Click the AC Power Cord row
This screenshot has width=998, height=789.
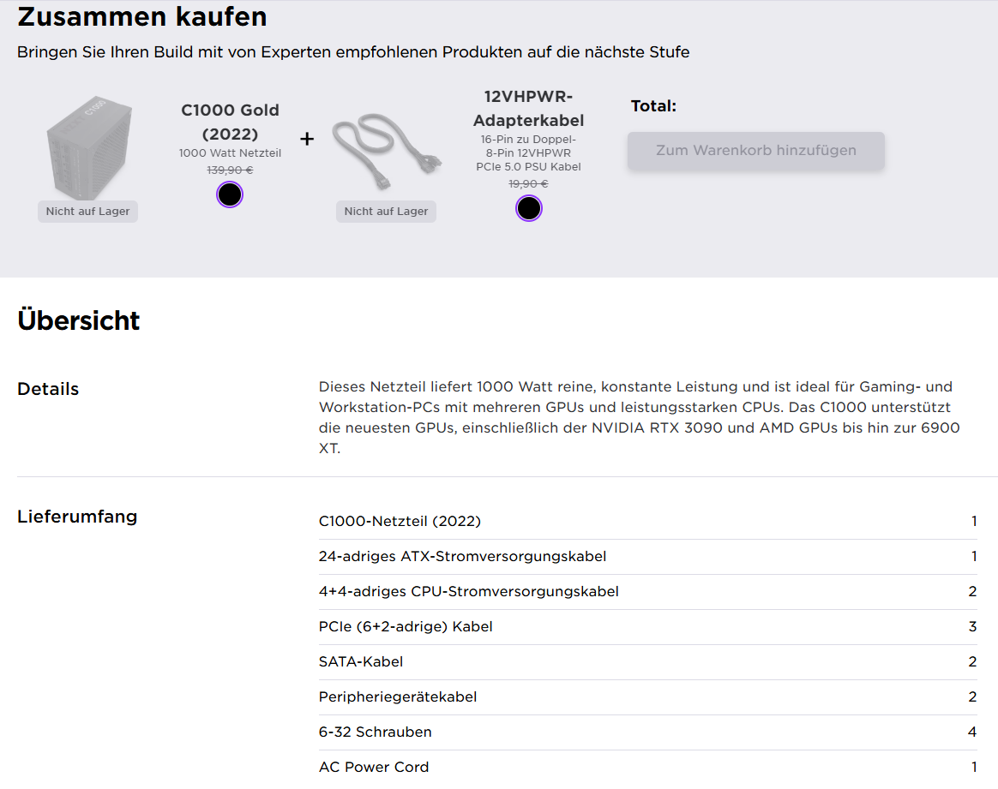point(648,768)
